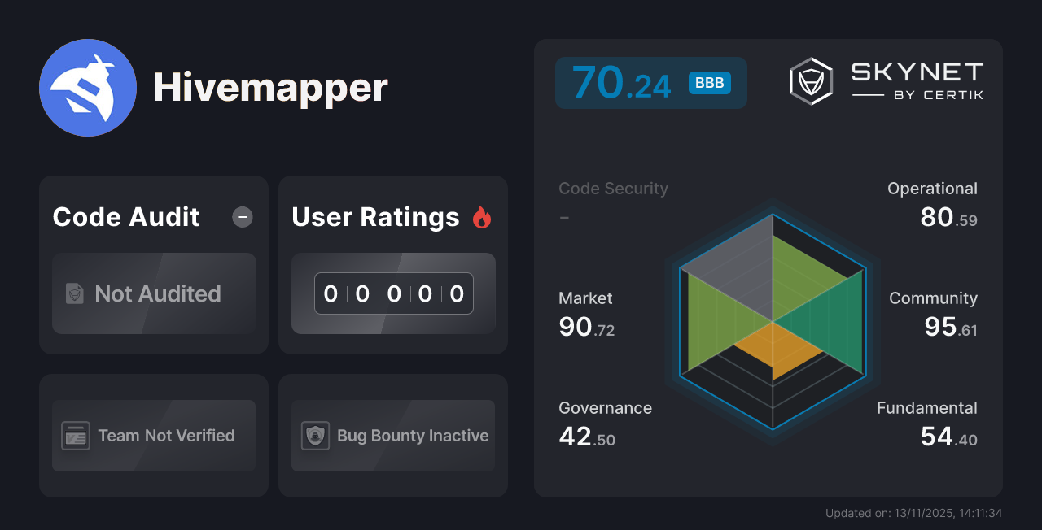Click the overall score 70.24
This screenshot has width=1042, height=530.
pyautogui.click(x=622, y=82)
